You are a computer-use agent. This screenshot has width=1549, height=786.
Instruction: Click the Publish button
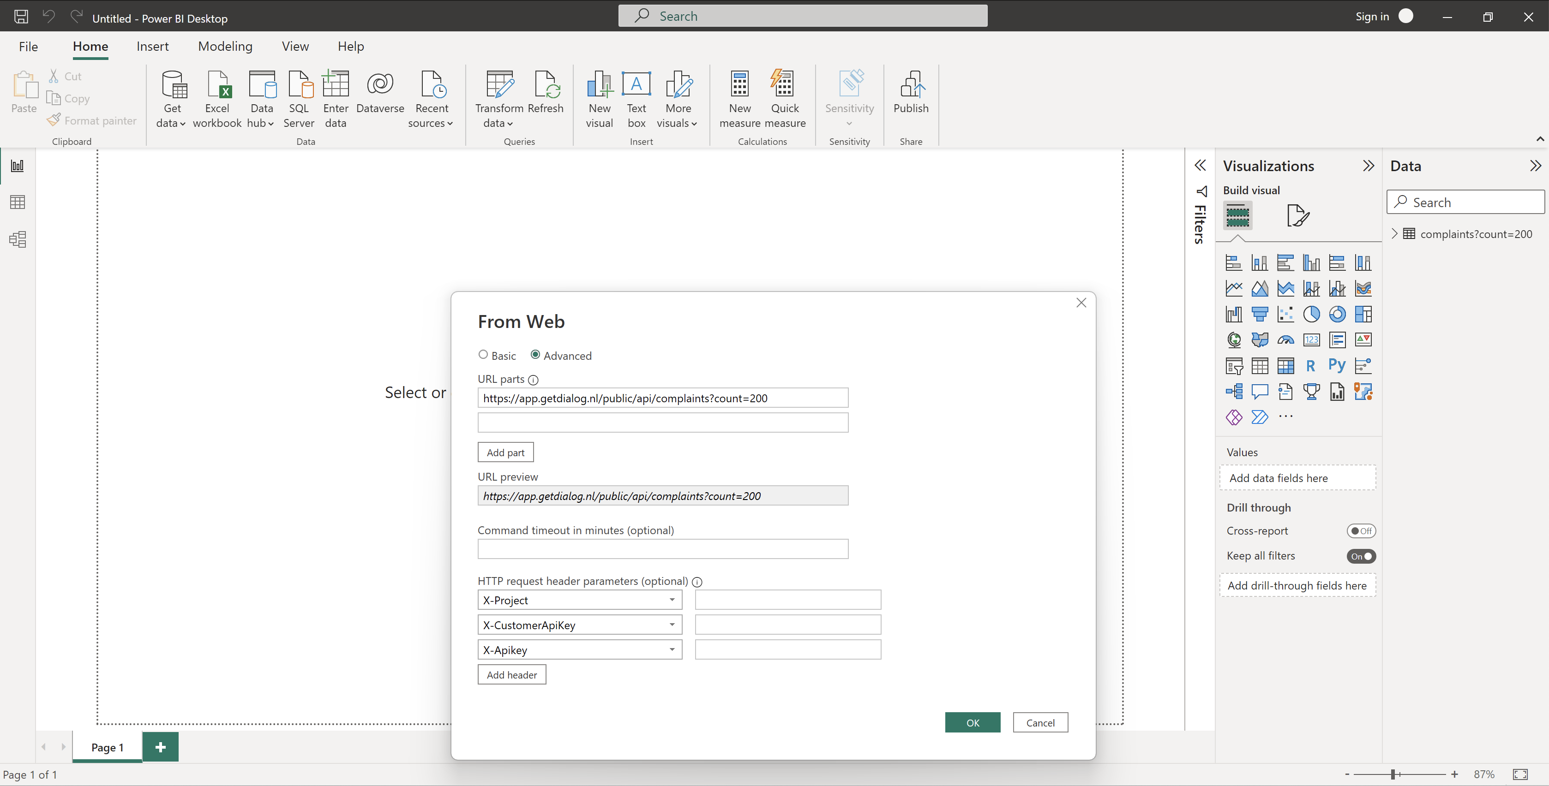911,93
